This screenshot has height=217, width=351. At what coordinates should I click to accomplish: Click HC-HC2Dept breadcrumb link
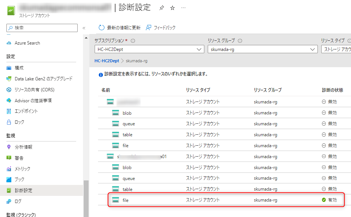(107, 61)
